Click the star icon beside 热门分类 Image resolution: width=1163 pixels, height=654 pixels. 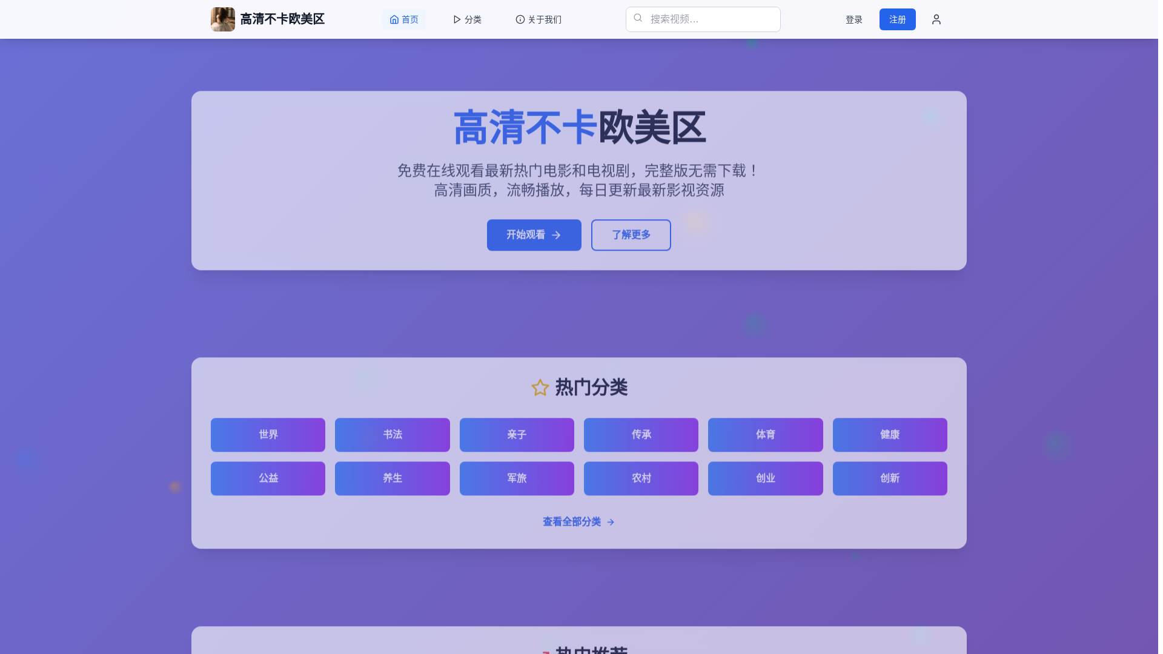(x=540, y=388)
